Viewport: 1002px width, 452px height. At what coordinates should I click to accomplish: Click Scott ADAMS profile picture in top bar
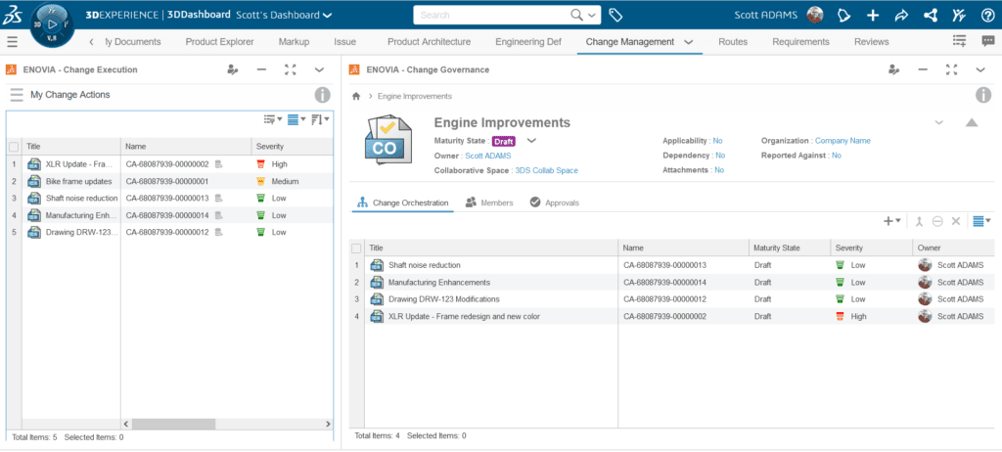(815, 16)
